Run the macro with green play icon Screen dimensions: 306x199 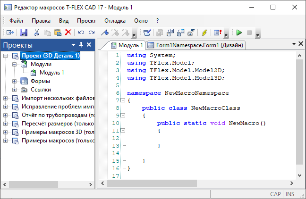click(239, 33)
